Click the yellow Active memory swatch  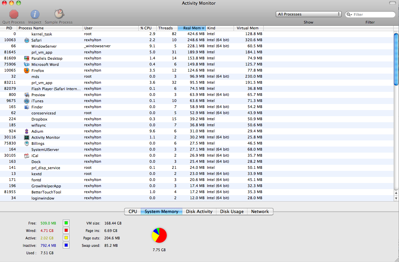(66, 238)
